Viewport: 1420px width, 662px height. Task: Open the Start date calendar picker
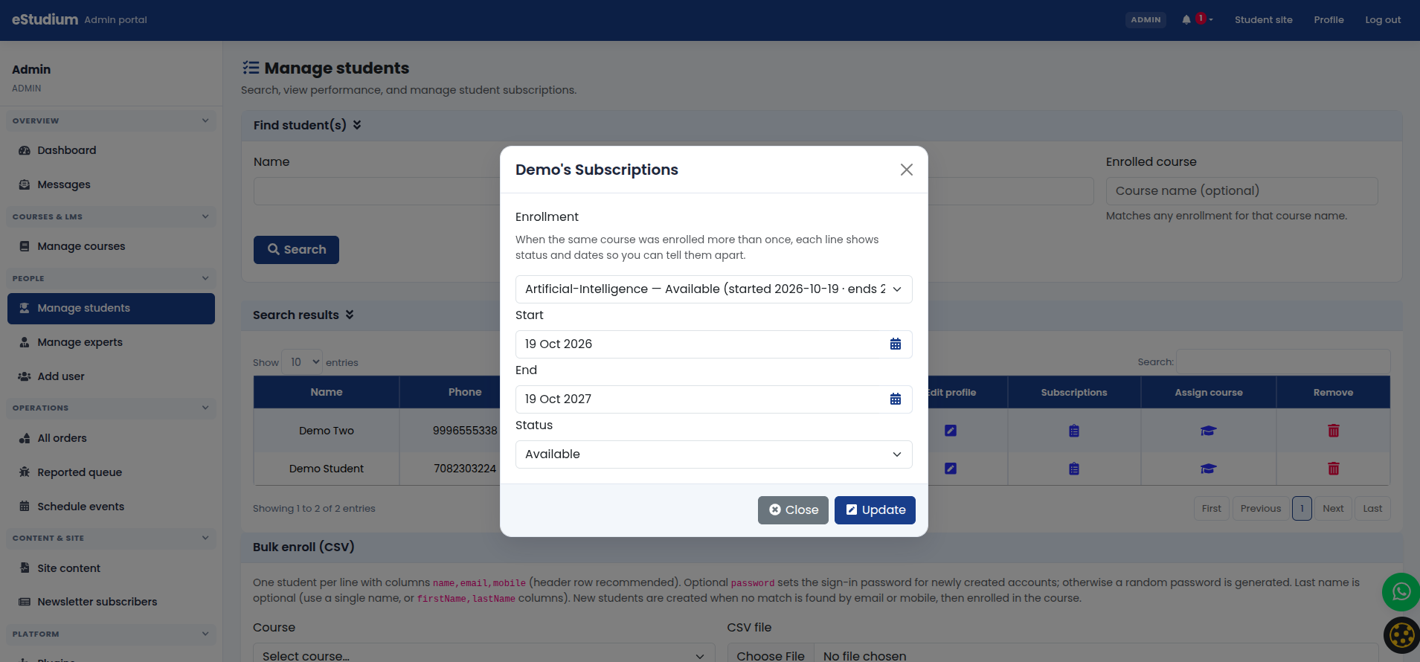pyautogui.click(x=896, y=344)
